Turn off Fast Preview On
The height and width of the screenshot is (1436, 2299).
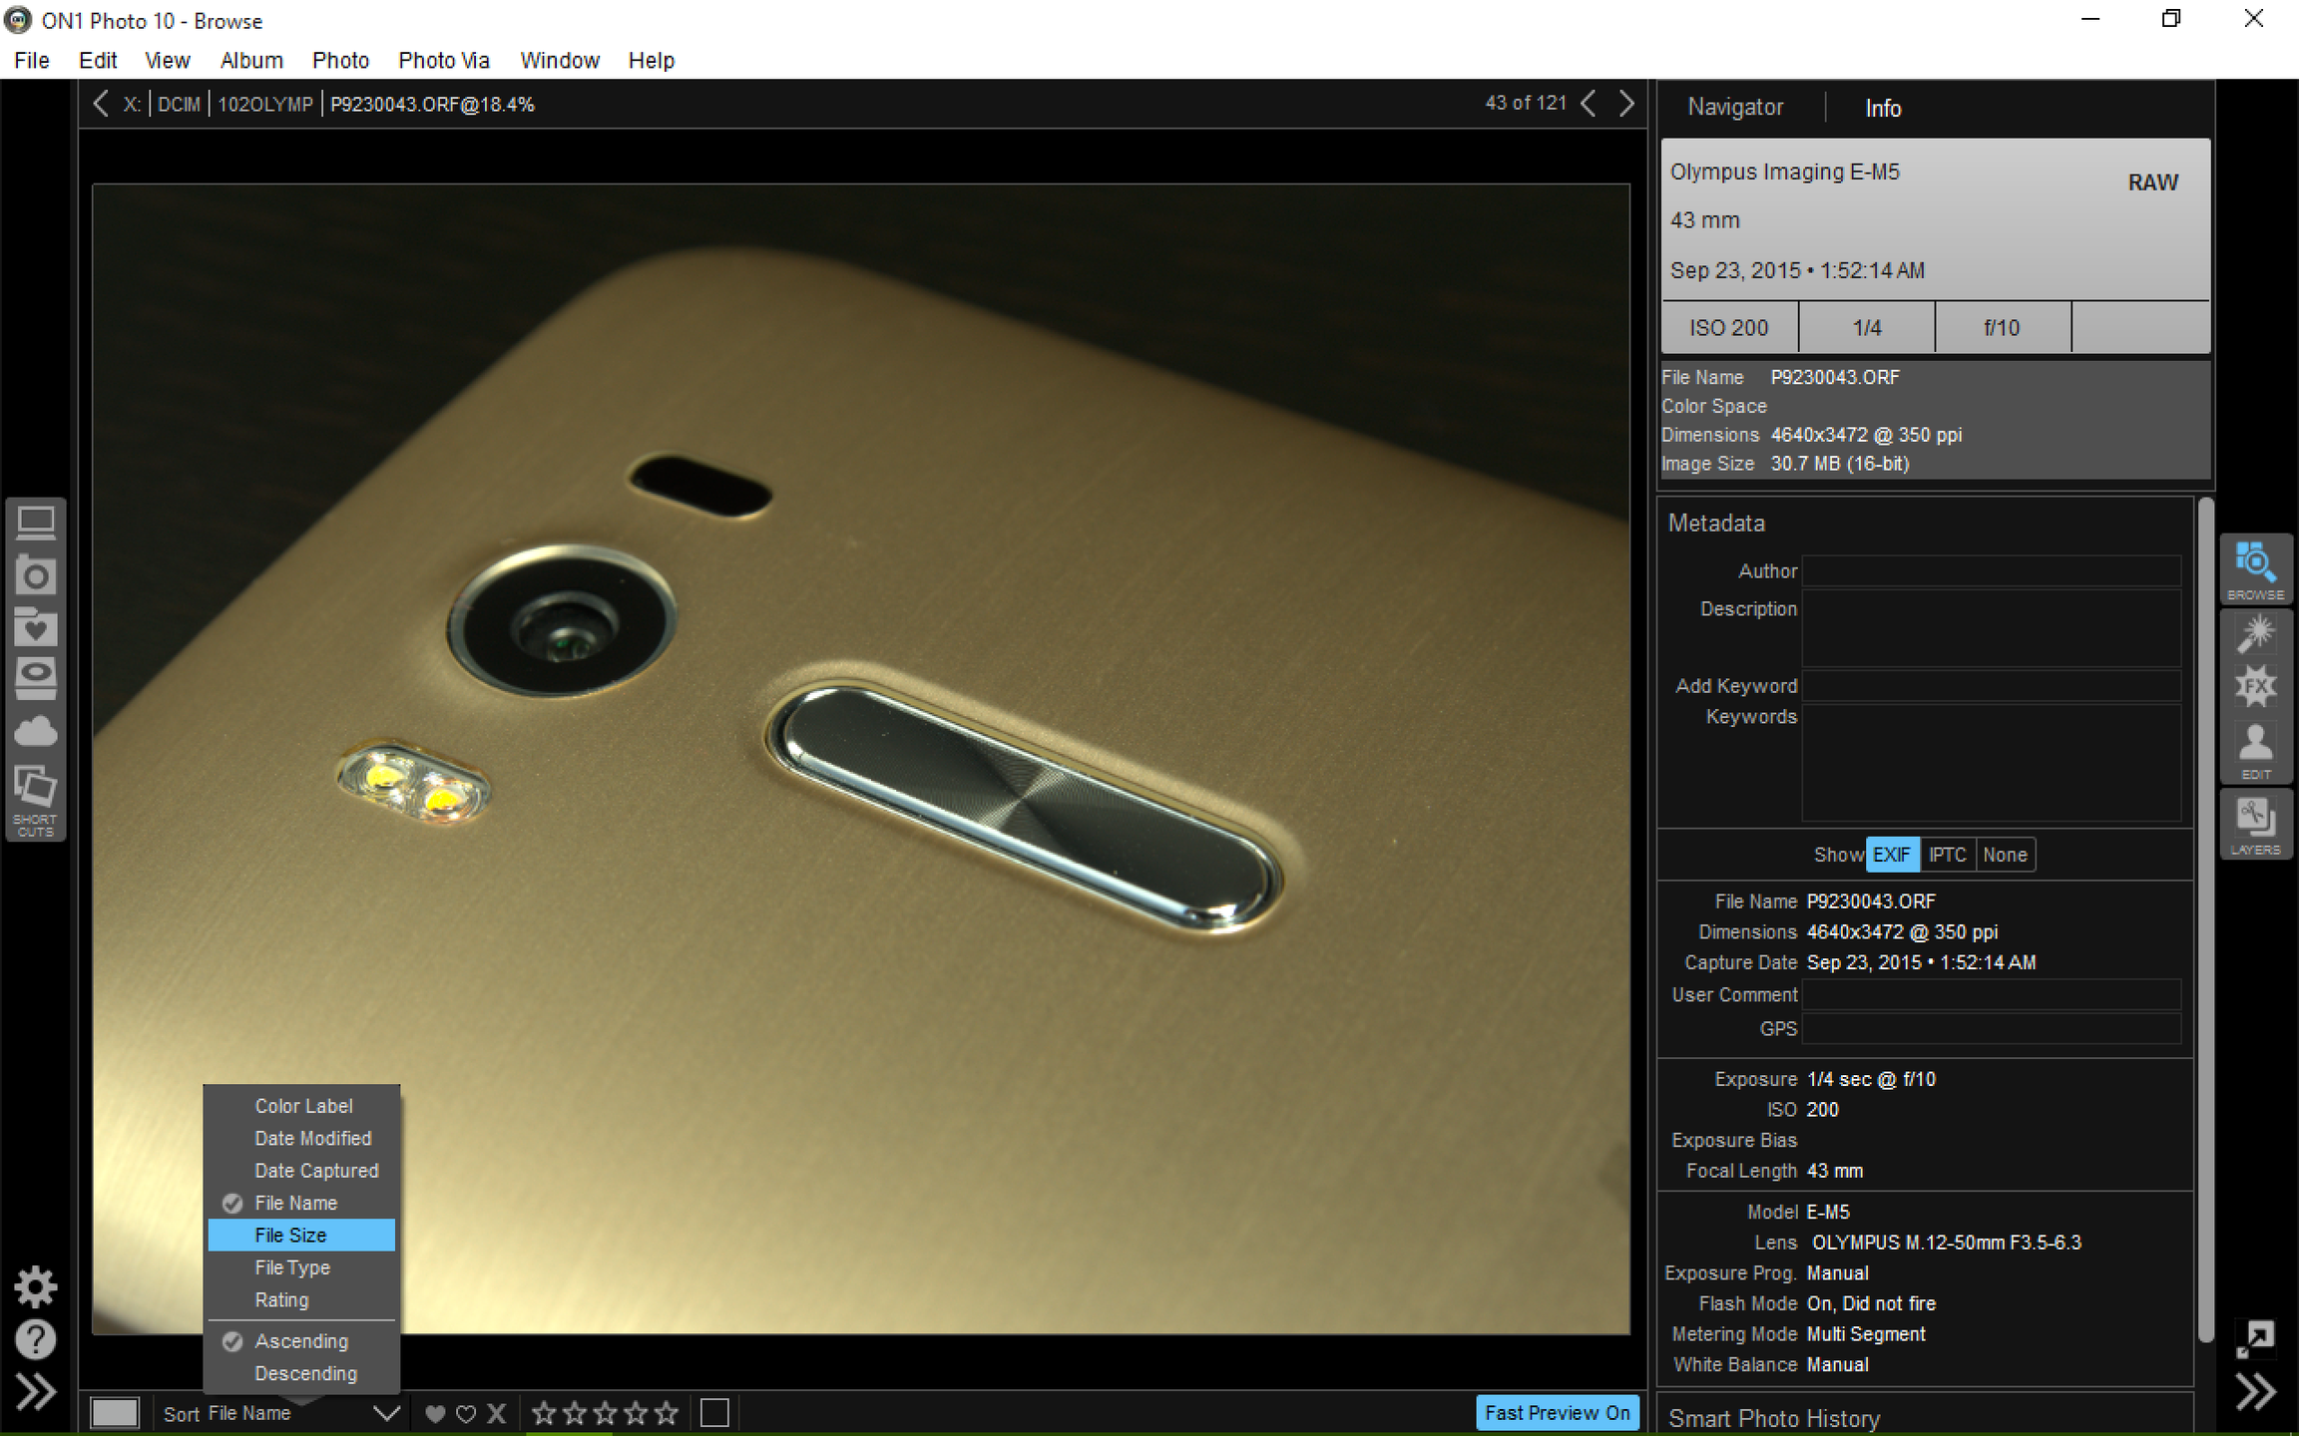pos(1557,1413)
